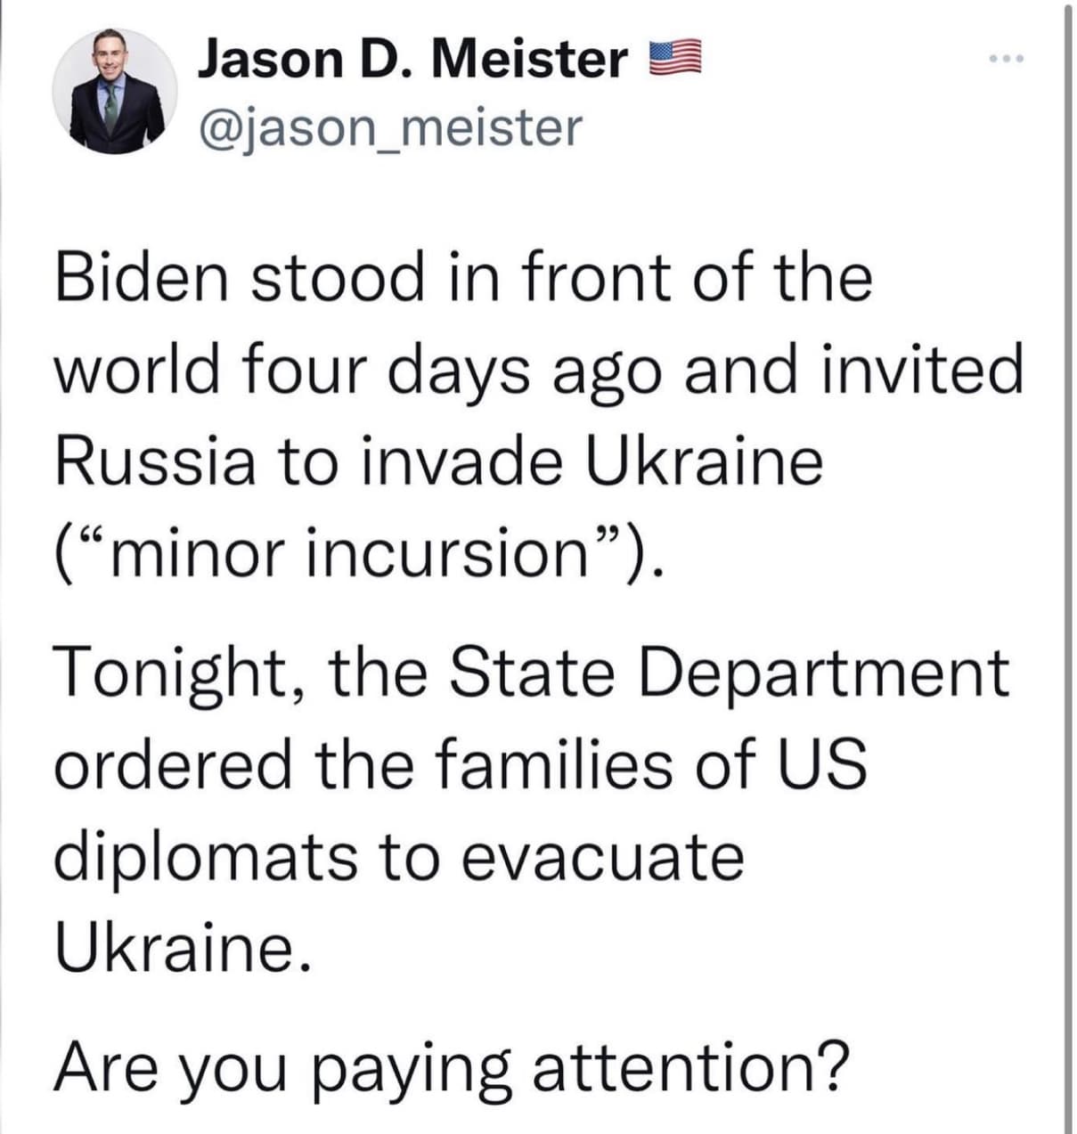Viewport: 1077px width, 1134px height.
Task: Open the @jason_meister handle link
Action: pos(389,127)
